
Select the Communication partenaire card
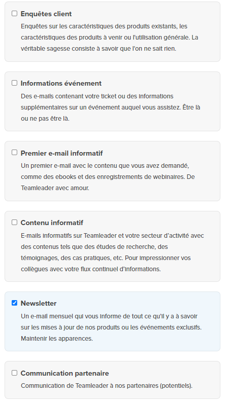click(x=112, y=380)
